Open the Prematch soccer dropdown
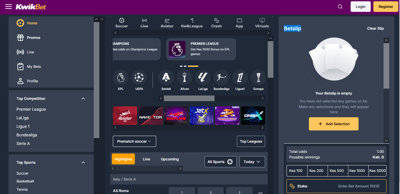Screen dimensions: 400x194 [x=134, y=141]
